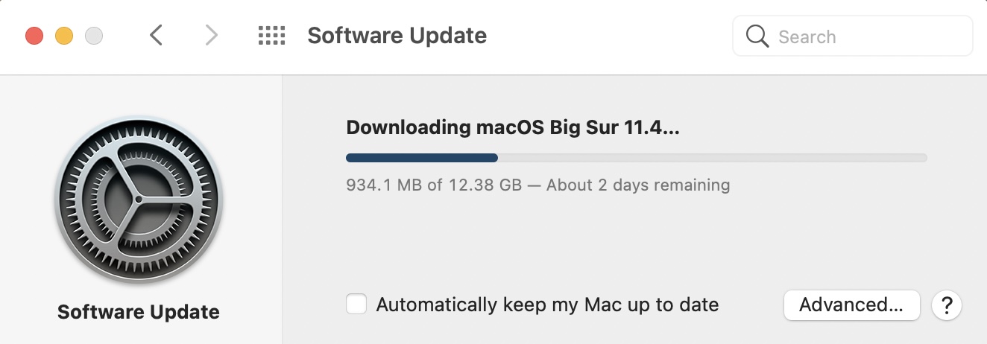Click the 'About 2 days remaining' text

[638, 185]
